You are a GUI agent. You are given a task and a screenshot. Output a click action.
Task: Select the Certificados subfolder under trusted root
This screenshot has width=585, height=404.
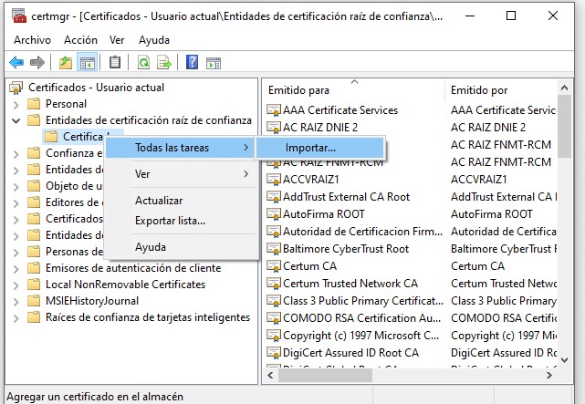[x=83, y=137]
